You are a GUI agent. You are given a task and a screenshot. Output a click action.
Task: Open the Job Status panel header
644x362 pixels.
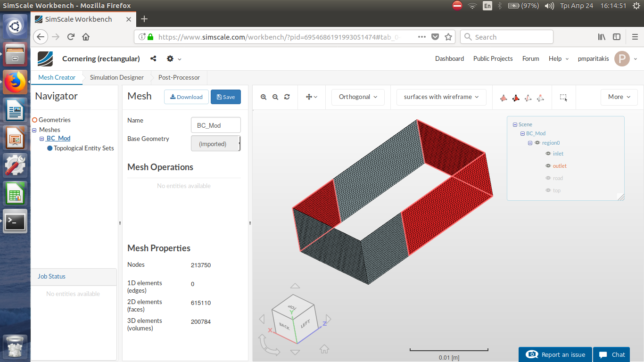[x=74, y=276]
